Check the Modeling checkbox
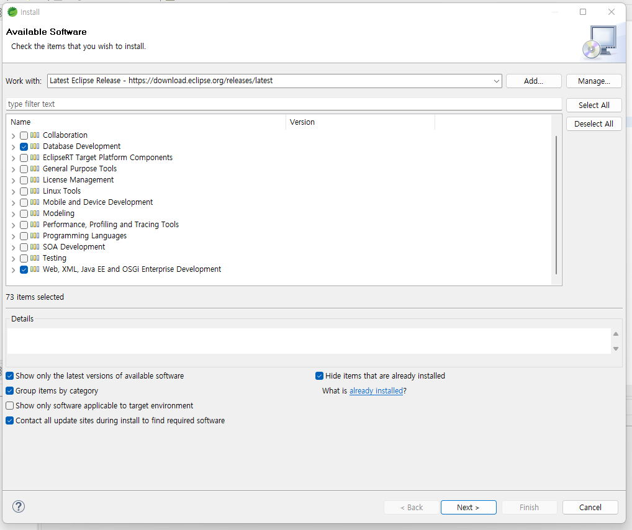The image size is (632, 530). (24, 213)
